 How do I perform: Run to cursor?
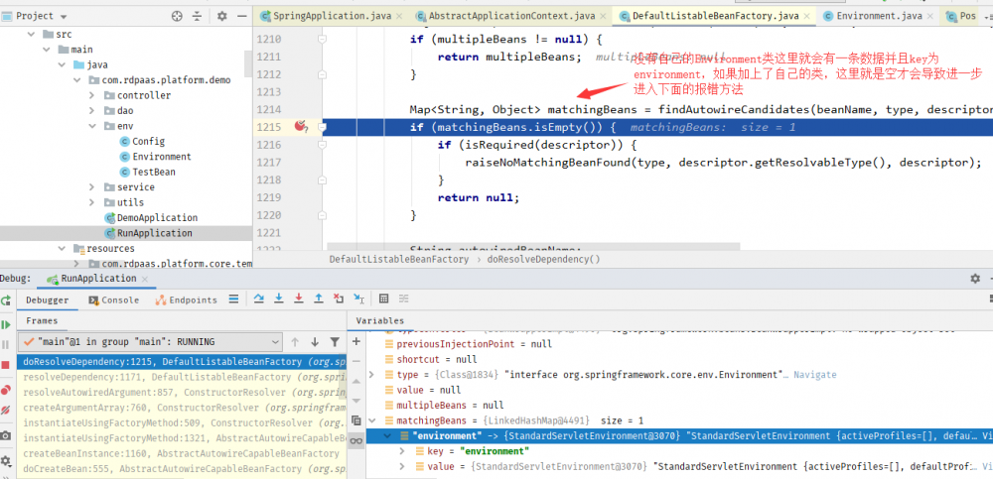coord(359,299)
